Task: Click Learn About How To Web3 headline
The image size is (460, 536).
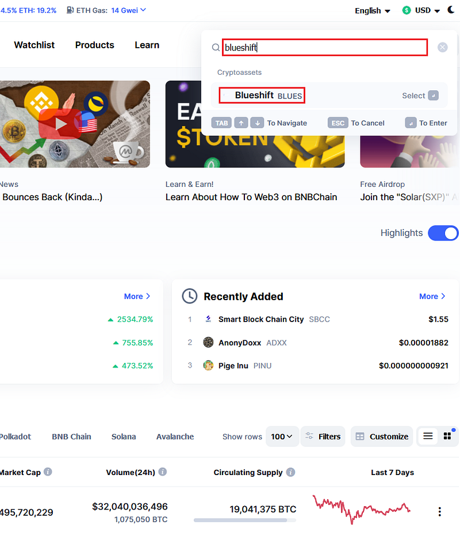Action: (x=251, y=197)
